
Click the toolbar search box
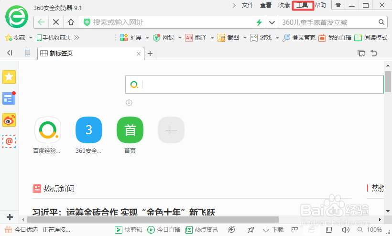click(x=327, y=22)
